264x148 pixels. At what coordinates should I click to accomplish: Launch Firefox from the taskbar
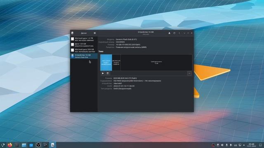10,145
